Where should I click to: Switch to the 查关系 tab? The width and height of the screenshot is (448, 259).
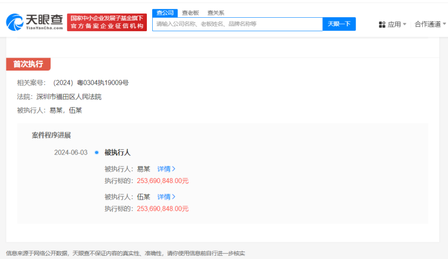click(x=216, y=12)
